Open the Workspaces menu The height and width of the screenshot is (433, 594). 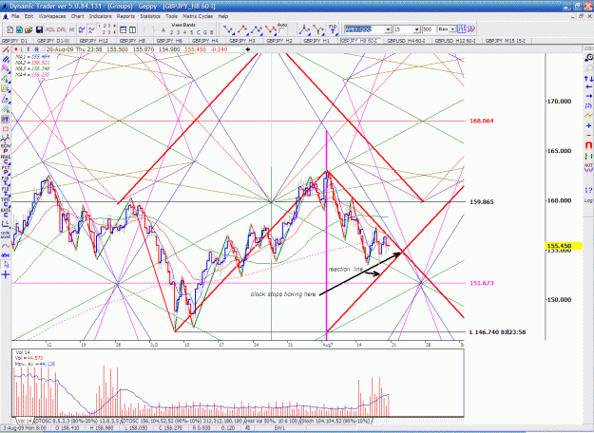pyautogui.click(x=52, y=16)
